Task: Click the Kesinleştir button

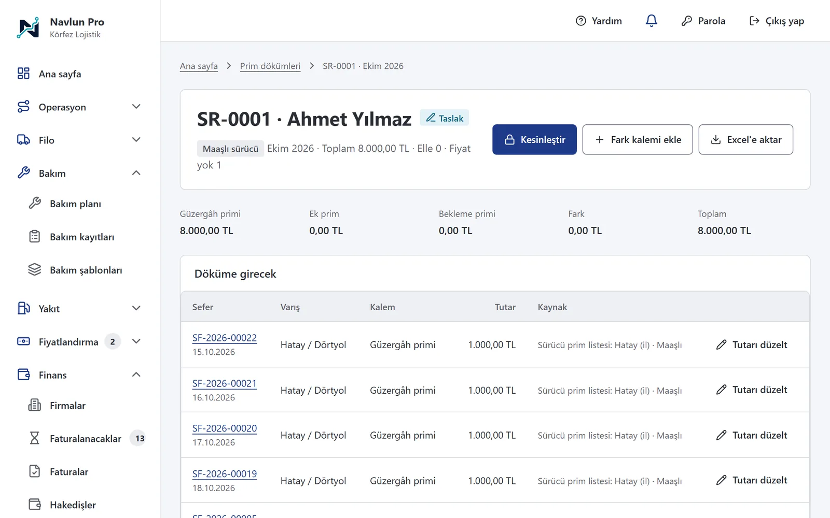Action: 534,139
